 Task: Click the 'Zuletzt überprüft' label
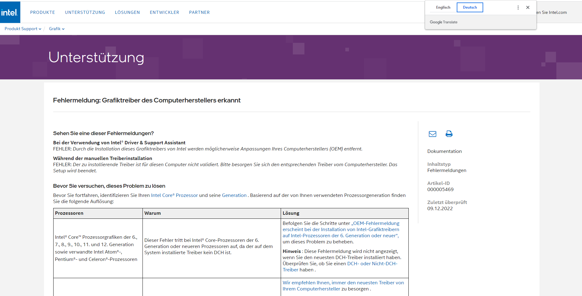pos(447,202)
